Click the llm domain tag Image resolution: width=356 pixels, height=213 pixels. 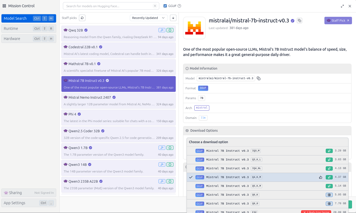(203, 118)
